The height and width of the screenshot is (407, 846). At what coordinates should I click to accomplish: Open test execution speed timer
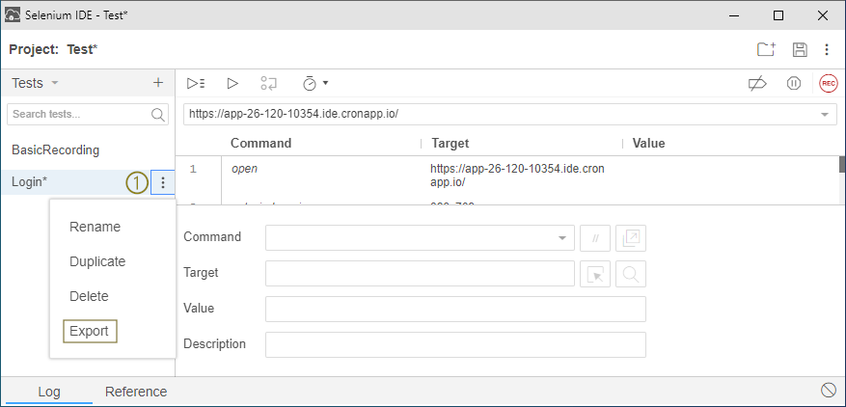click(315, 83)
